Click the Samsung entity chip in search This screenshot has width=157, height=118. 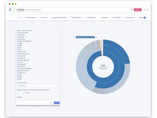pyautogui.click(x=20, y=10)
